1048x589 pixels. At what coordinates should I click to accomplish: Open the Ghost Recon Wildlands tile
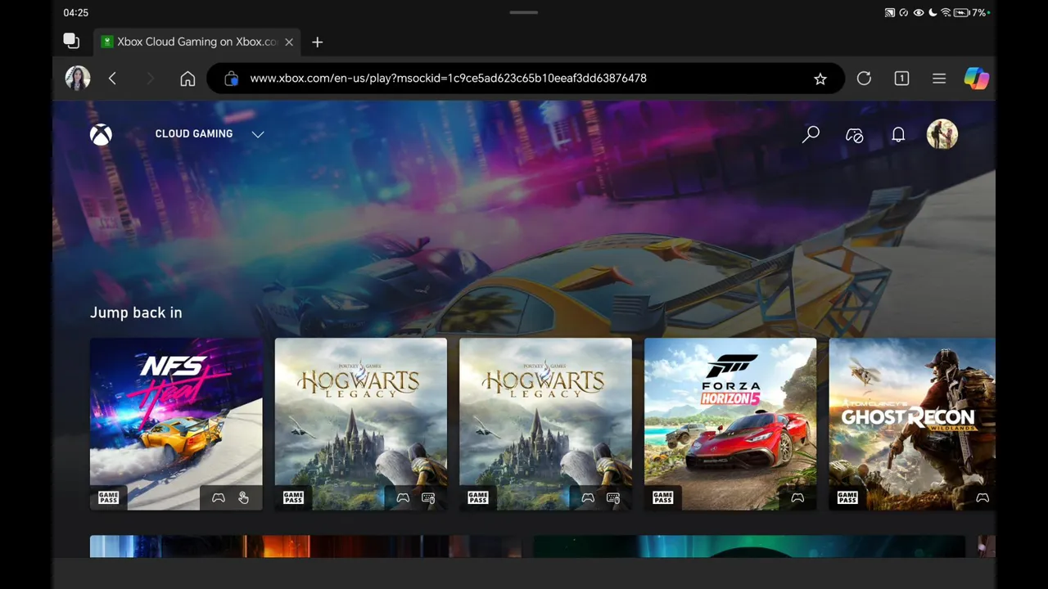[x=912, y=424]
